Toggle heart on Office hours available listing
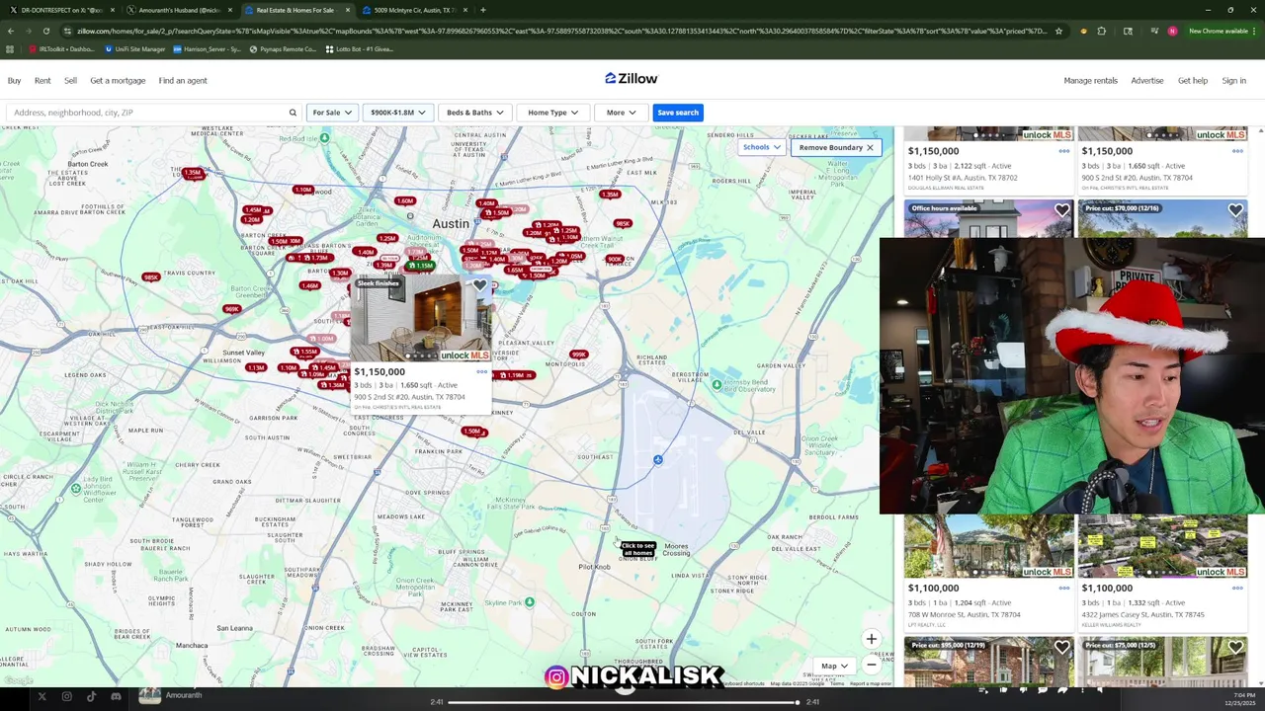This screenshot has width=1265, height=711. 1061,210
